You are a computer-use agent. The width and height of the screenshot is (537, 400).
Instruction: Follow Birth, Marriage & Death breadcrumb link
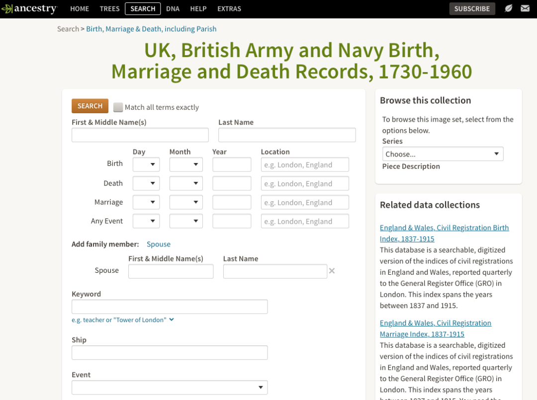pyautogui.click(x=151, y=29)
